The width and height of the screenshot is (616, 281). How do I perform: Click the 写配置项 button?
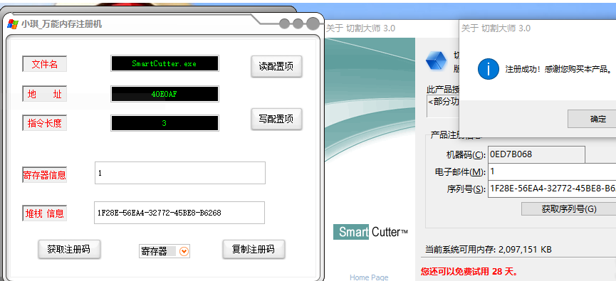click(x=276, y=119)
